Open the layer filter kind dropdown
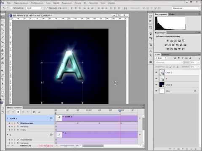The image size is (202, 151). click(x=161, y=58)
